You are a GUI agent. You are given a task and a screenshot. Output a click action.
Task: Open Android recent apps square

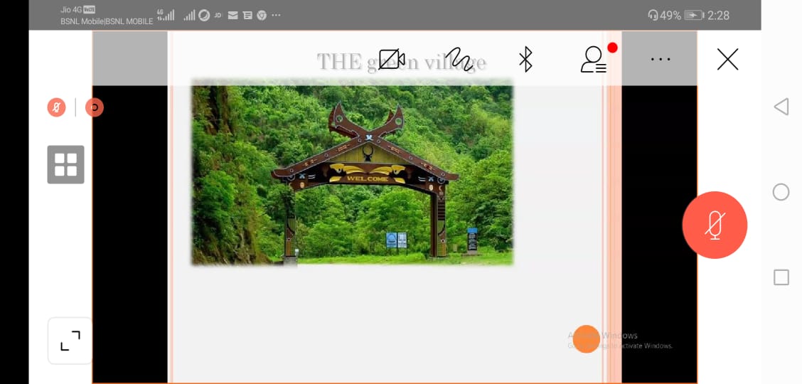click(781, 277)
